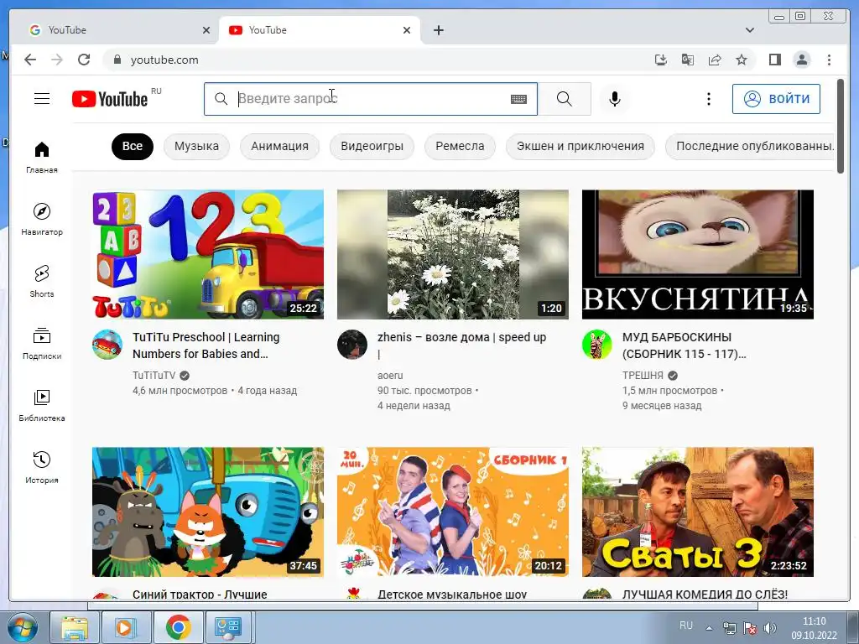Open Синий трактор video thumbnail
859x644 pixels.
[x=208, y=512]
